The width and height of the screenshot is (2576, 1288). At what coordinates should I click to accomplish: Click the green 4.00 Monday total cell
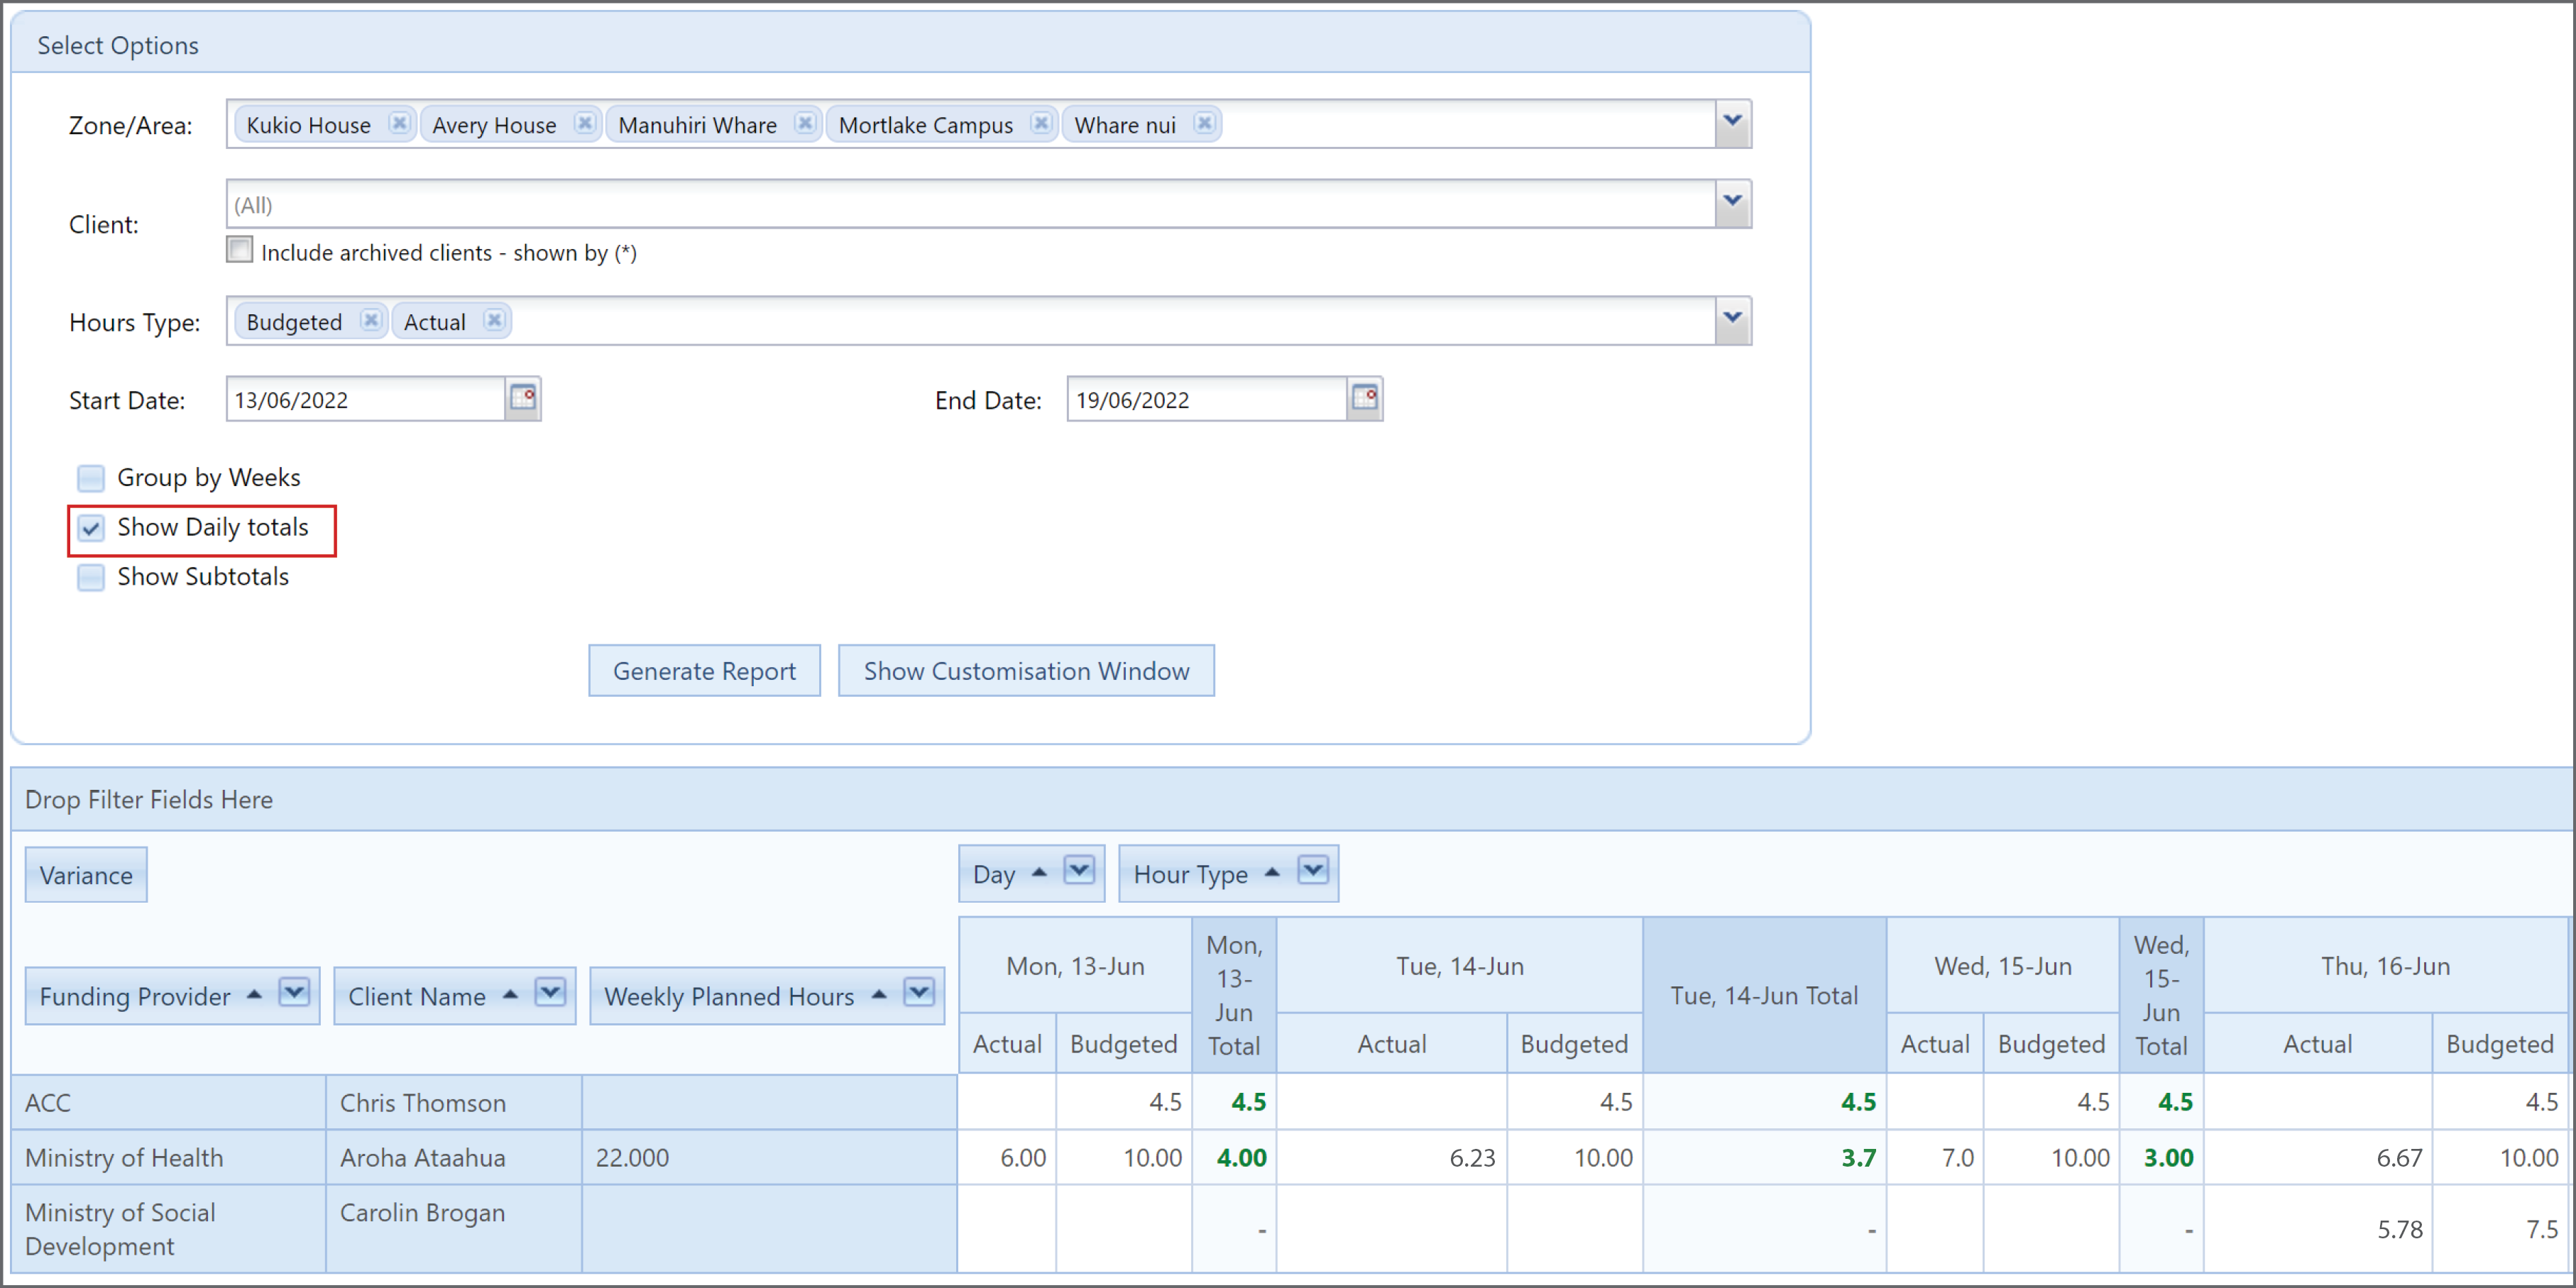[x=1234, y=1157]
